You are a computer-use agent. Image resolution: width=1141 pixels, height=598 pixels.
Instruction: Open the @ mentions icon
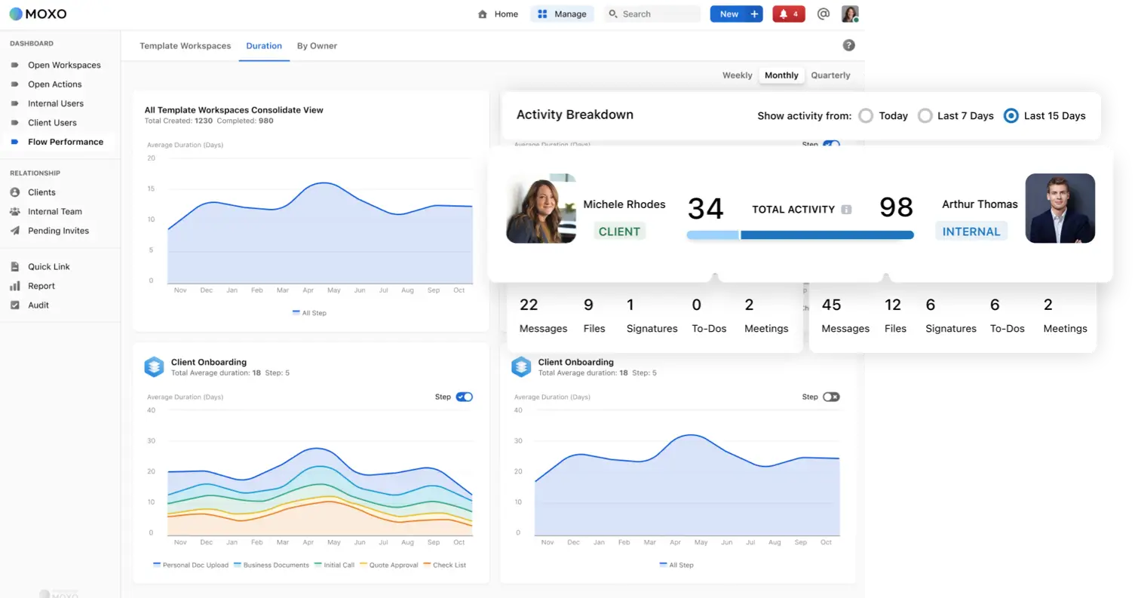pos(823,14)
